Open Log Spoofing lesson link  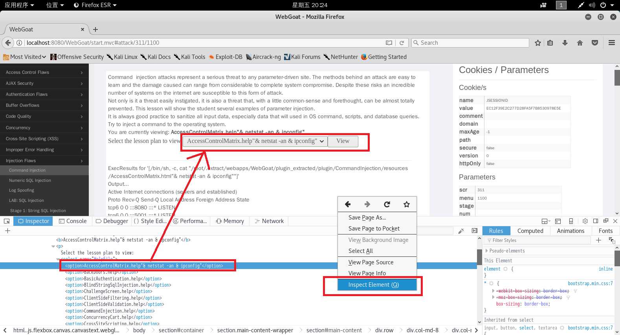tap(22, 190)
